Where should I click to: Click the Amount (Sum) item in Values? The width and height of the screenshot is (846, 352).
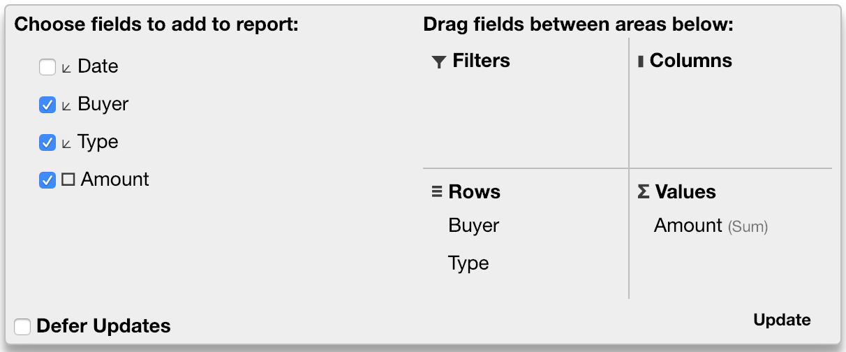tap(710, 226)
